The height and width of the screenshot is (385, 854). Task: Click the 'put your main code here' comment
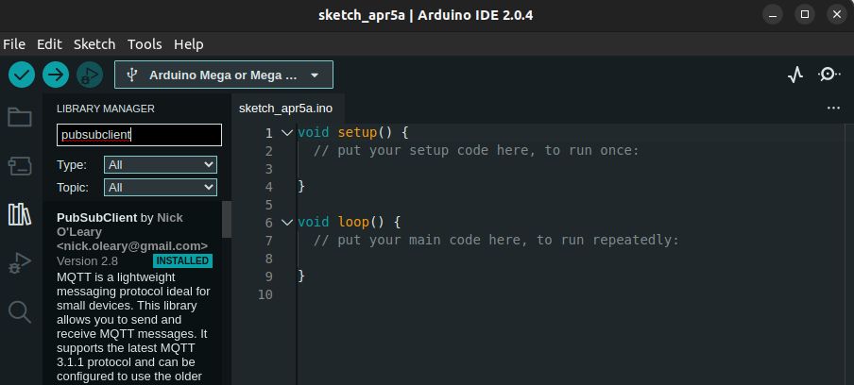[497, 241]
